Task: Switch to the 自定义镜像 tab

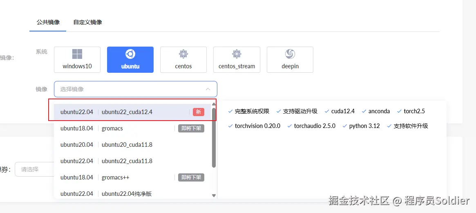Action: click(x=87, y=22)
